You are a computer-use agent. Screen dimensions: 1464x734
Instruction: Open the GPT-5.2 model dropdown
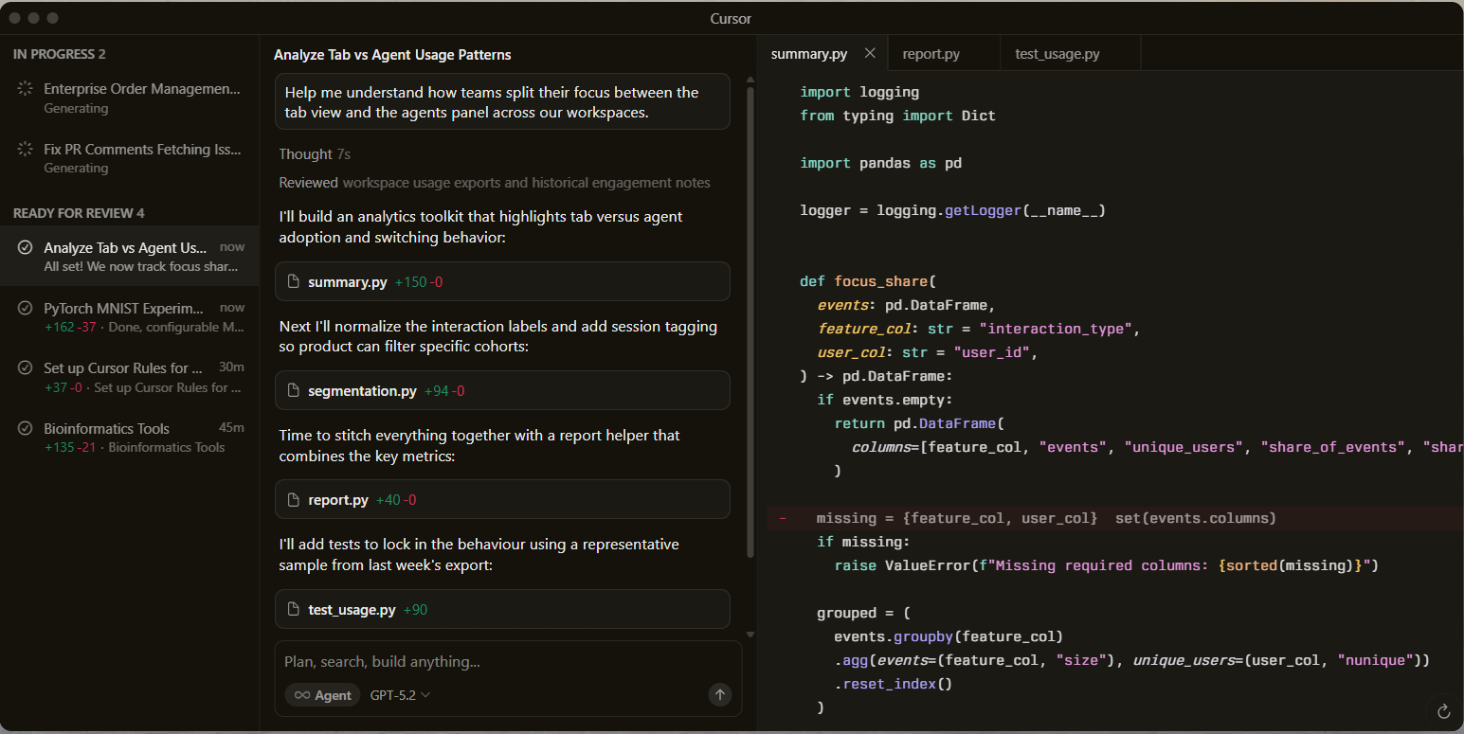tap(400, 695)
